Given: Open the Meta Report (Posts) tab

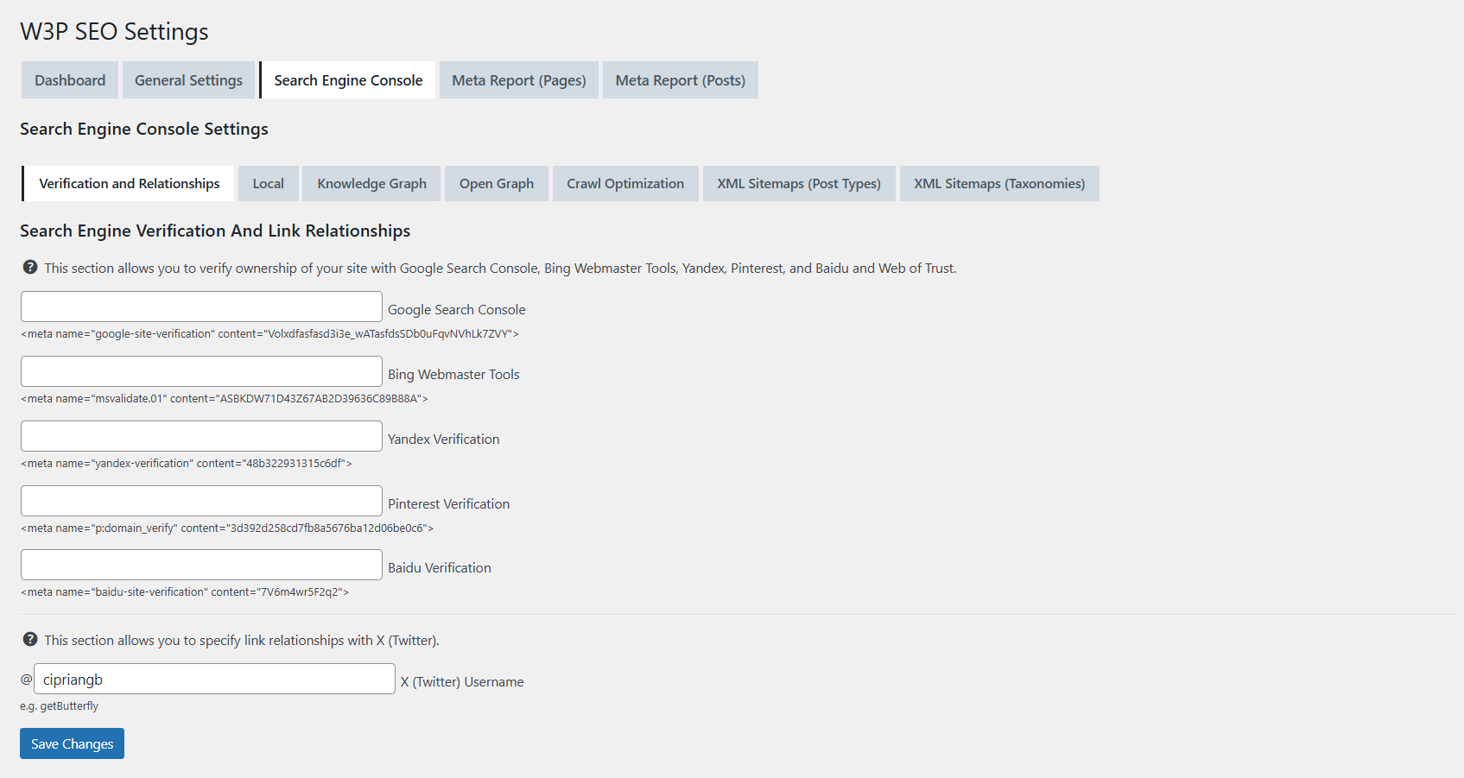Looking at the screenshot, I should (x=680, y=79).
